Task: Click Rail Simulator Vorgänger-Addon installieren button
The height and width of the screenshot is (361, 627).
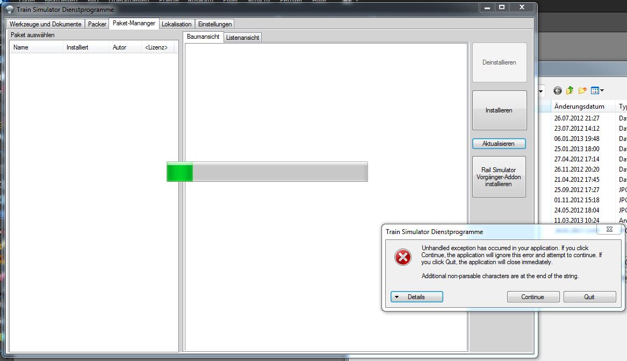Action: pyautogui.click(x=499, y=177)
